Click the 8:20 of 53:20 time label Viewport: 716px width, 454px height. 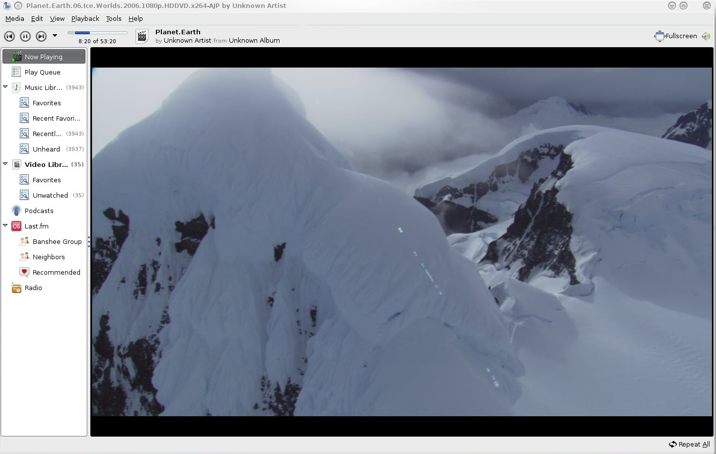click(97, 41)
